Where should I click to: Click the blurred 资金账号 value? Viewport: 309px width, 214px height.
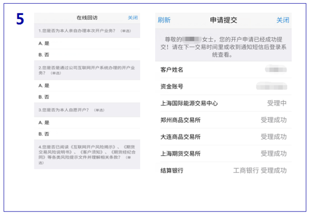(271, 86)
